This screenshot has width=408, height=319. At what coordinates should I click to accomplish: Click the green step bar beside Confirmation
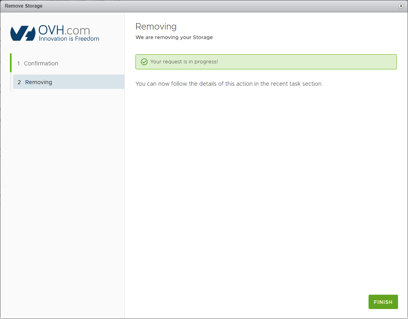pos(11,63)
